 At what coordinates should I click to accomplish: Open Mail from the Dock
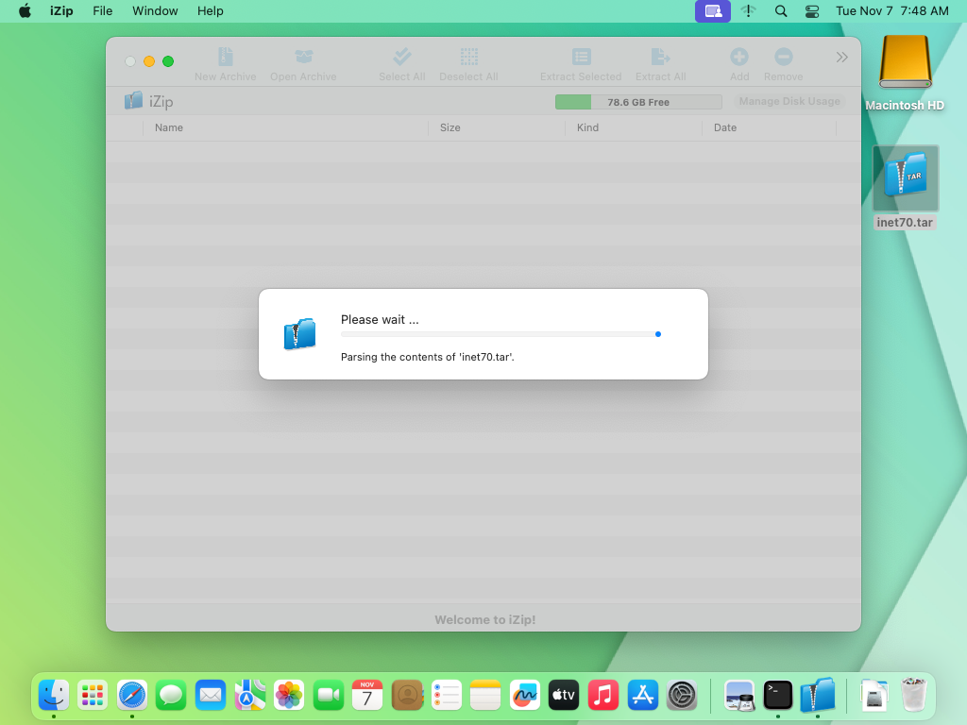pyautogui.click(x=211, y=696)
